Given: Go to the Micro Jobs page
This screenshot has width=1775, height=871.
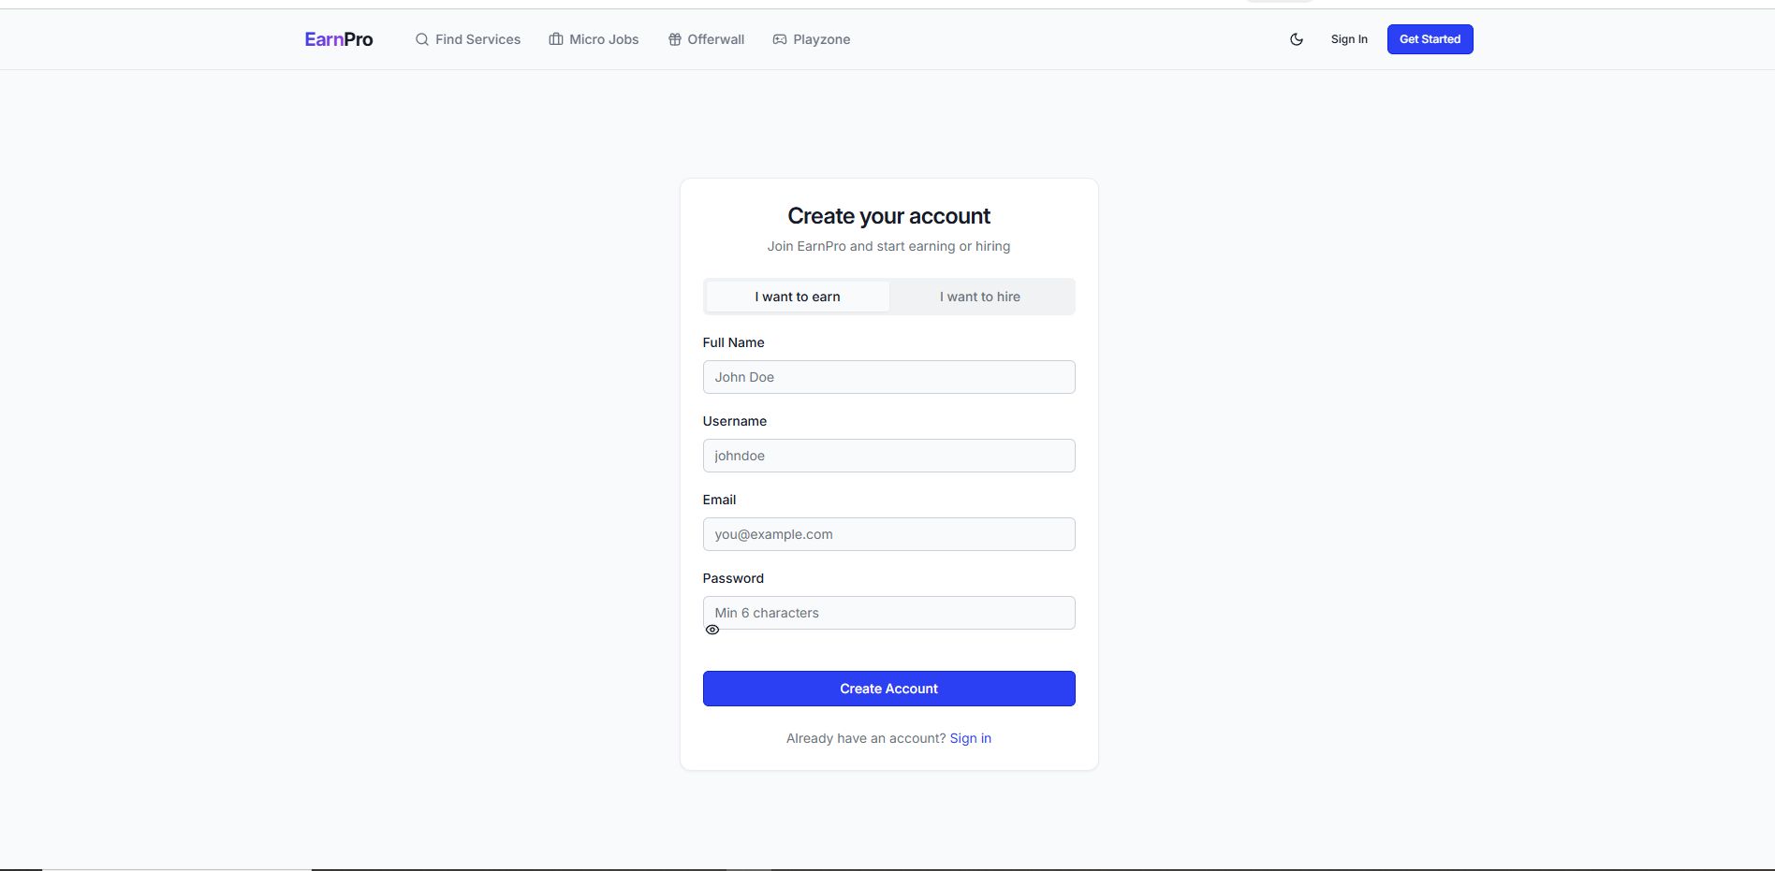Looking at the screenshot, I should [x=604, y=39].
